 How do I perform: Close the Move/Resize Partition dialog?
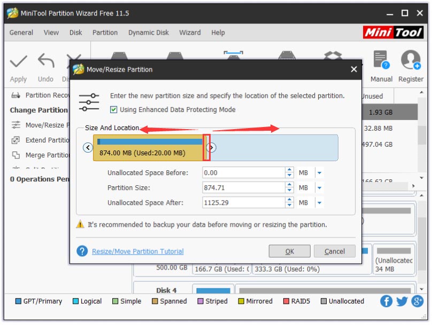353,69
